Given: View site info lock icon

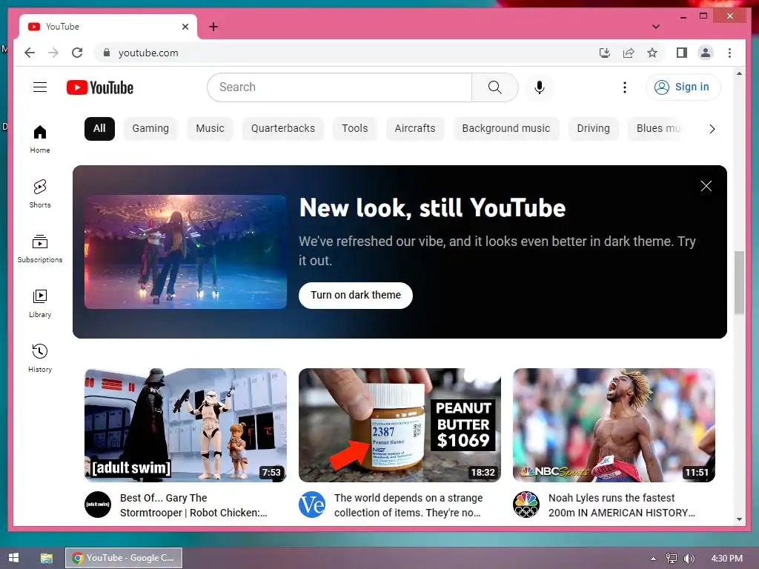Looking at the screenshot, I should [107, 53].
